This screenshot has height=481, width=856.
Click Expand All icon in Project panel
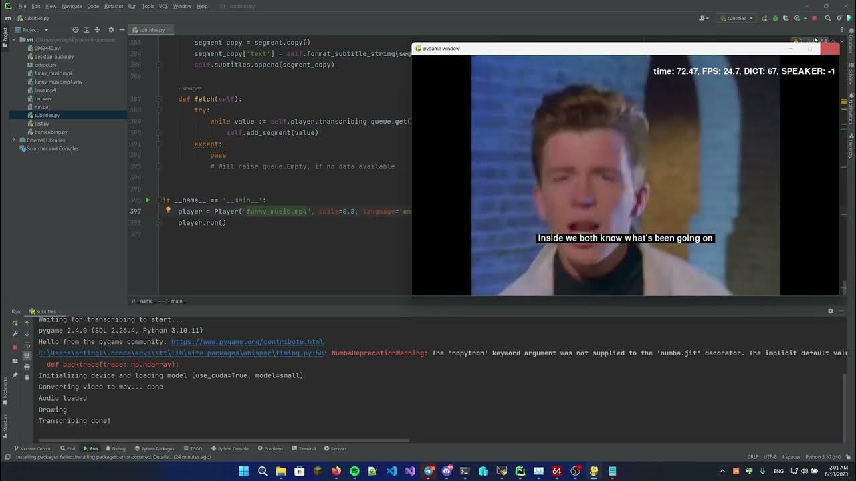click(86, 30)
